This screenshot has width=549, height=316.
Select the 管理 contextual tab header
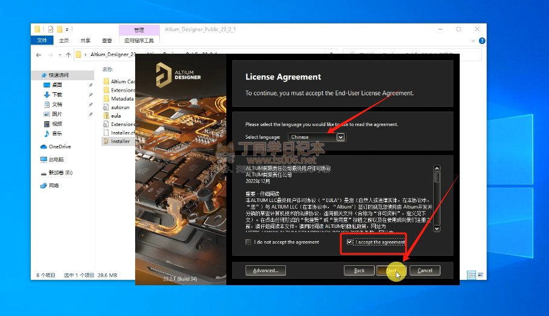139,30
